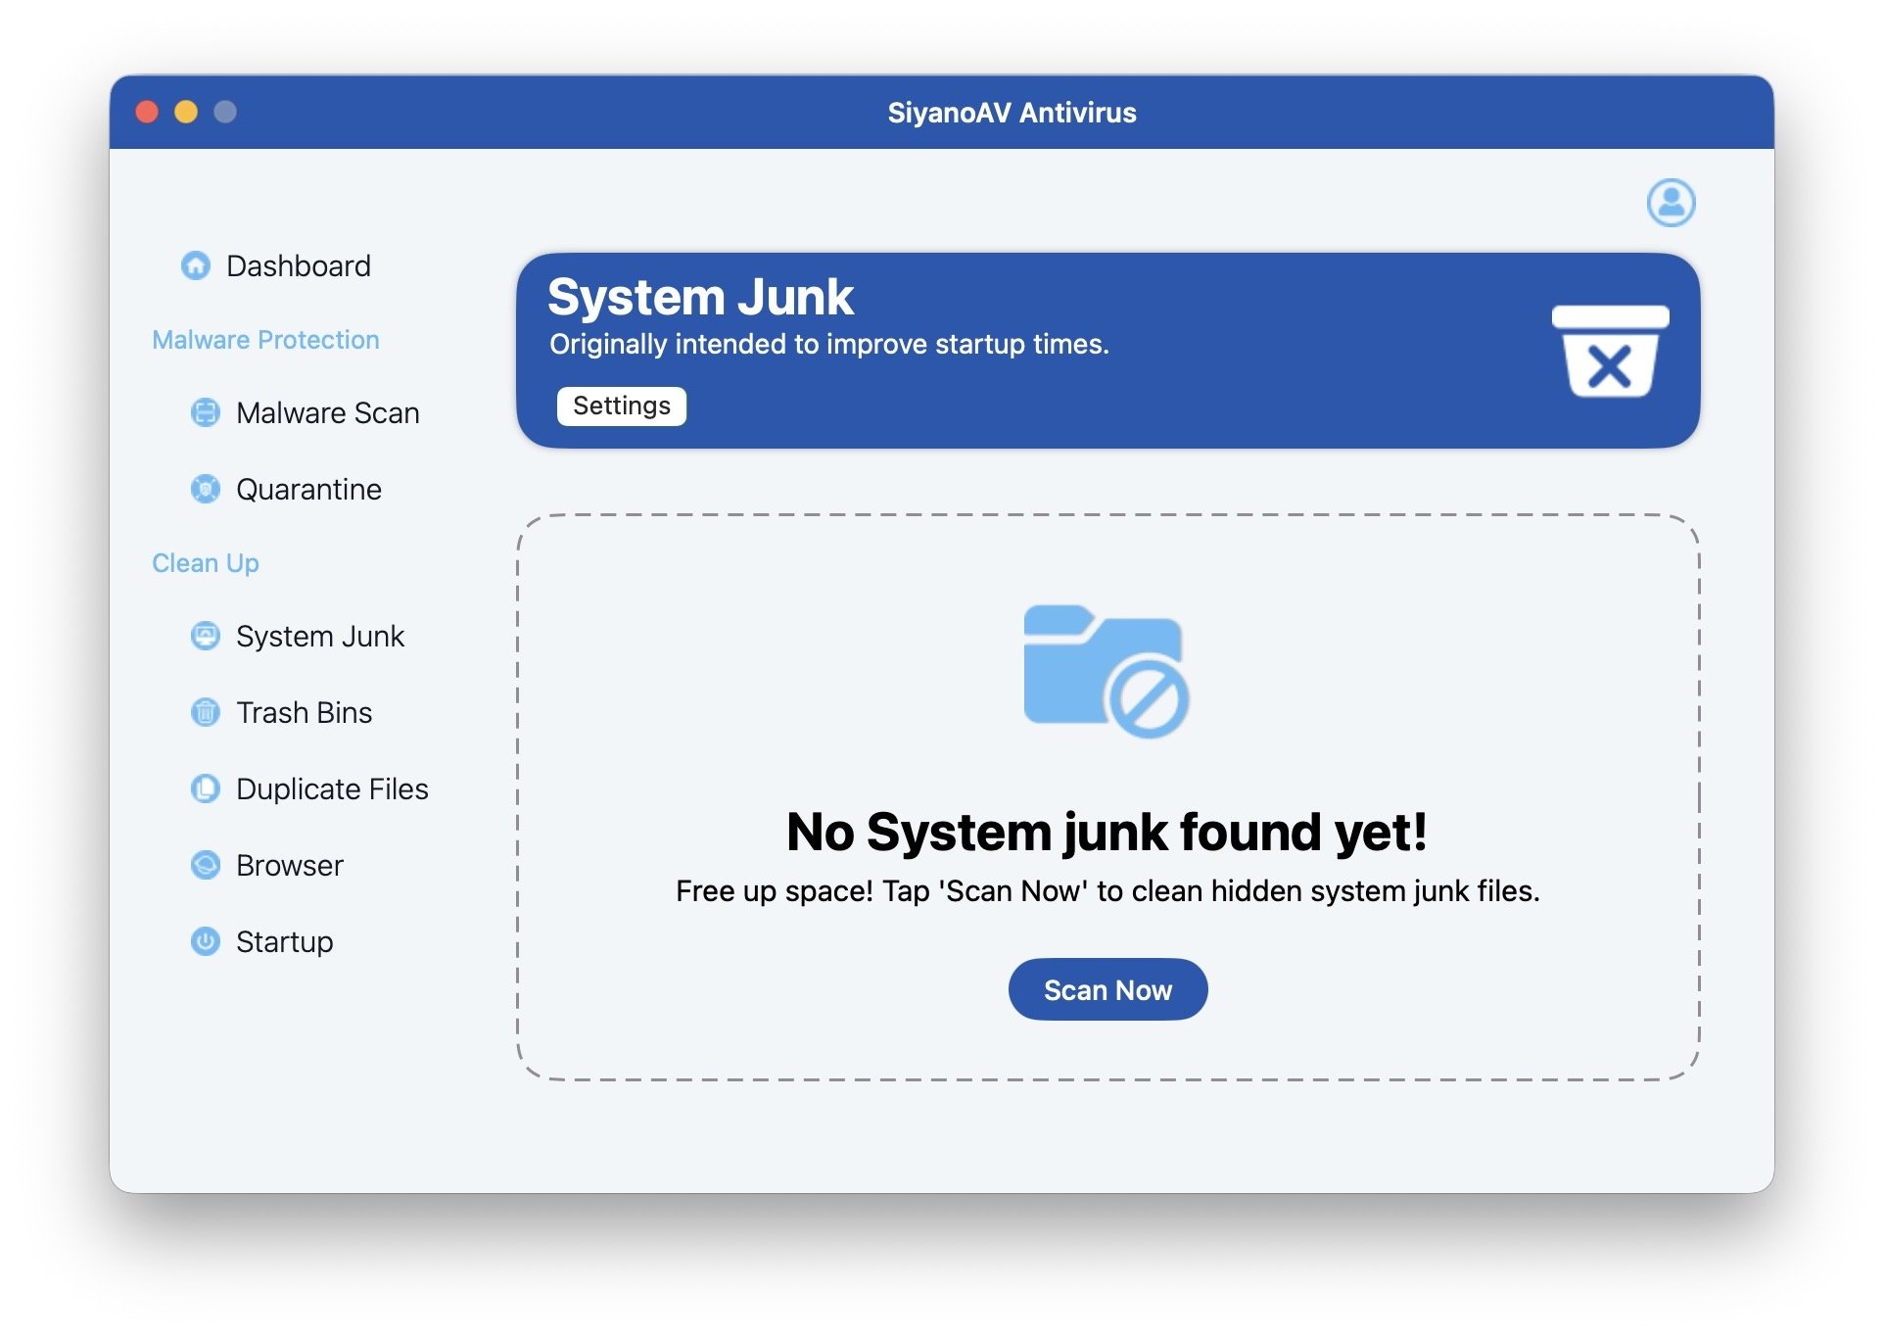
Task: Click the Quarantine shield icon
Action: point(205,489)
